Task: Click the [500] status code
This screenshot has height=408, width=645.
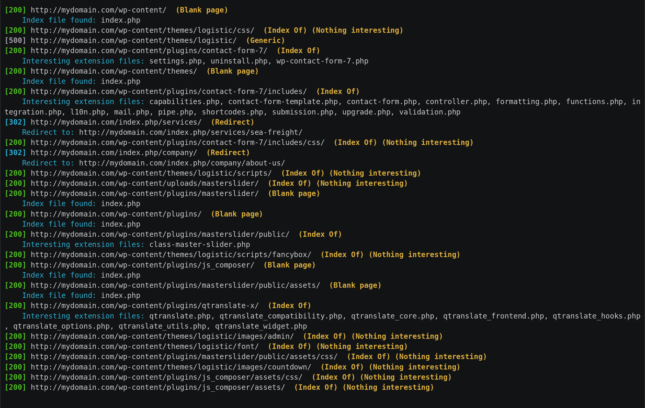Action: [x=16, y=41]
